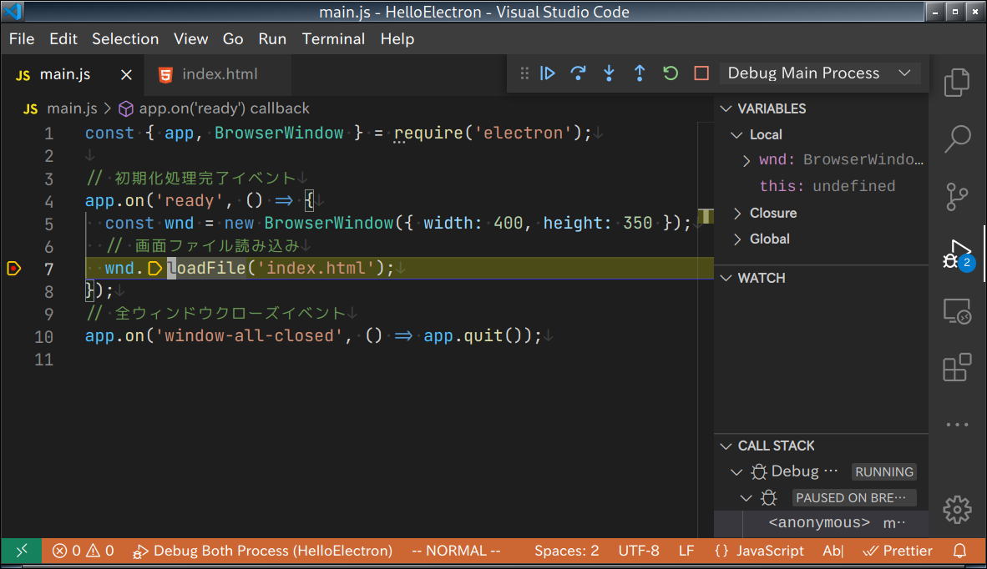Screen dimensions: 987x569
Task: Open the Source Control view
Action: pos(957,196)
